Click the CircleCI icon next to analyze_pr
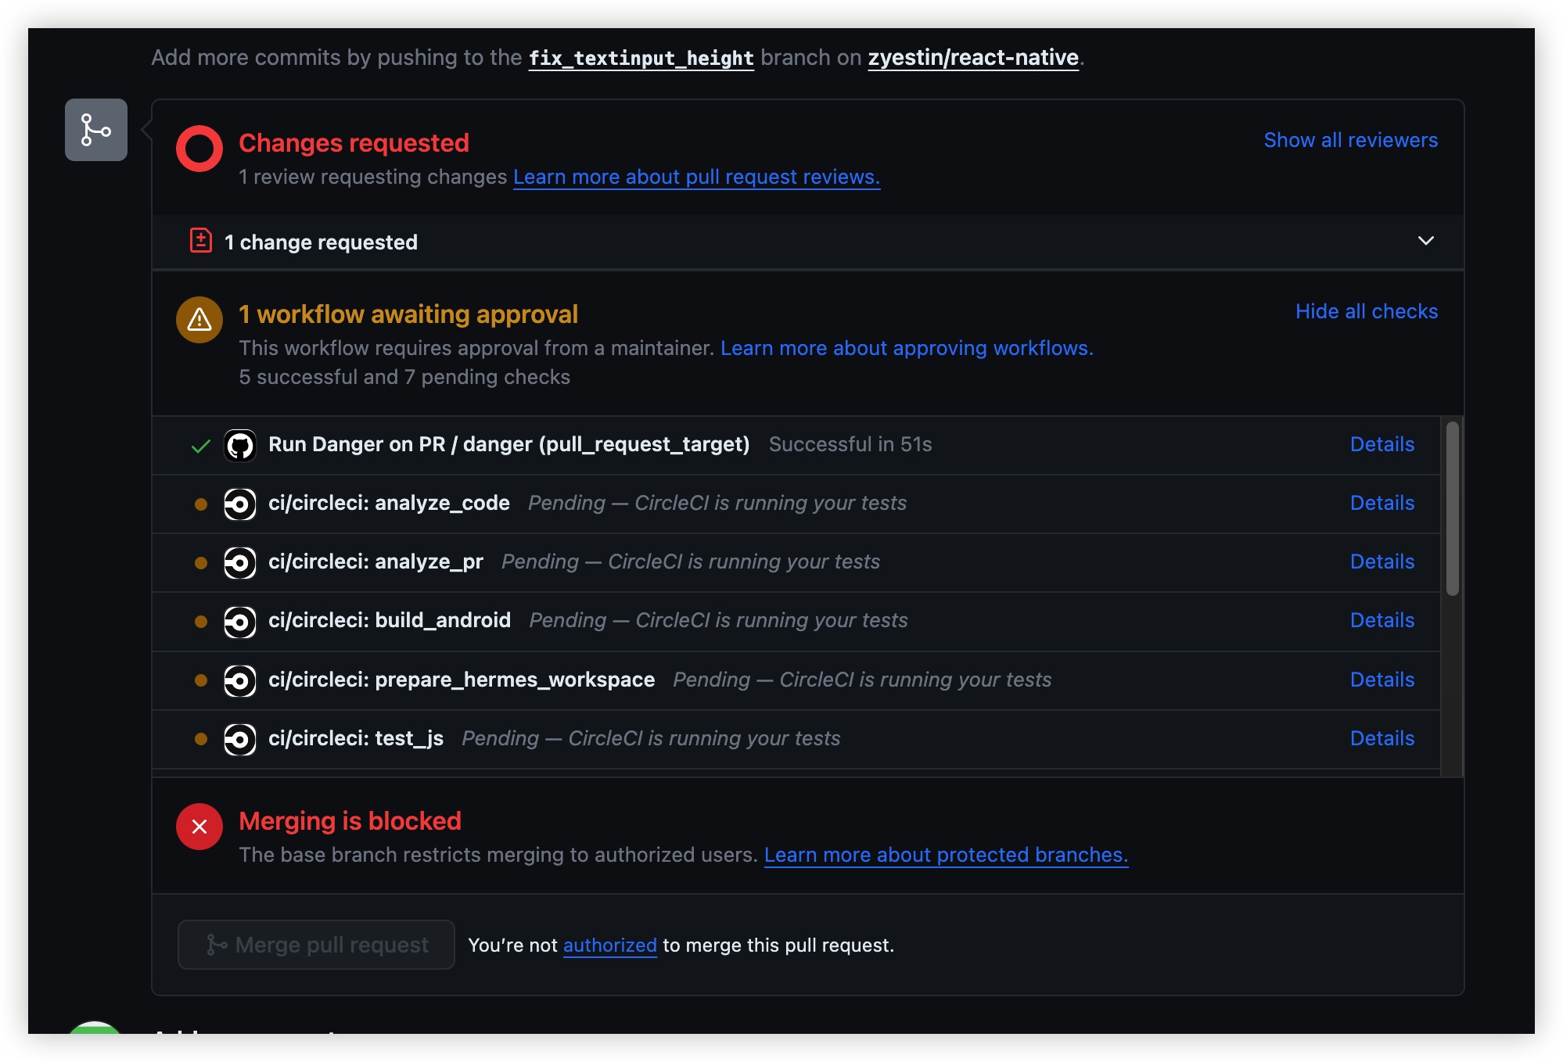The height and width of the screenshot is (1062, 1563). pos(240,563)
